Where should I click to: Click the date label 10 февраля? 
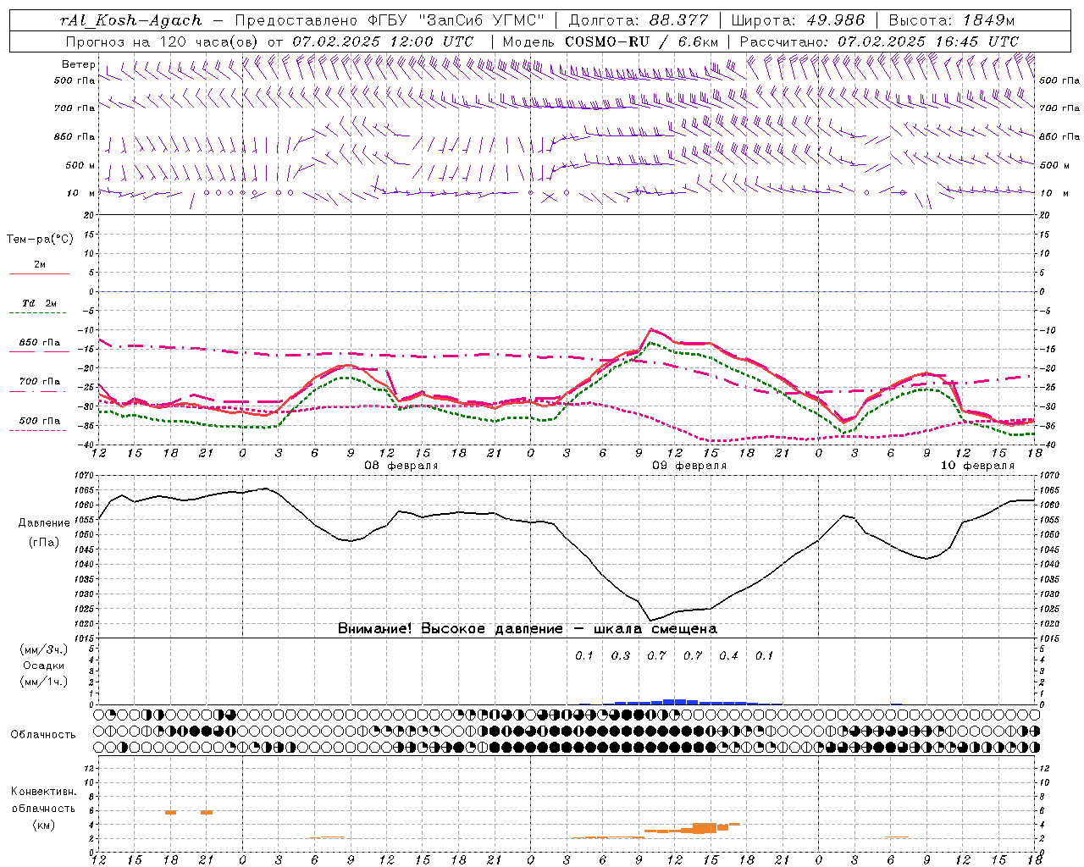[977, 466]
